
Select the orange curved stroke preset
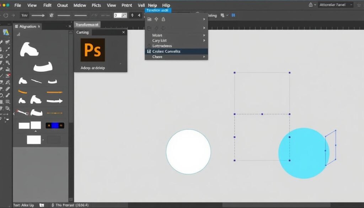pyautogui.click(x=22, y=92)
